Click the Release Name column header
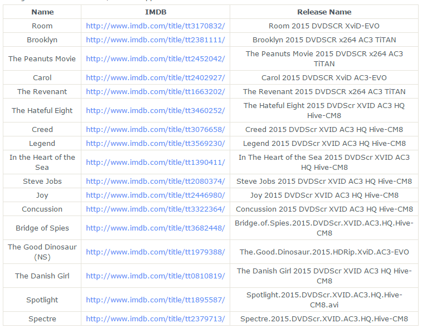The image size is (427, 328). [x=324, y=12]
